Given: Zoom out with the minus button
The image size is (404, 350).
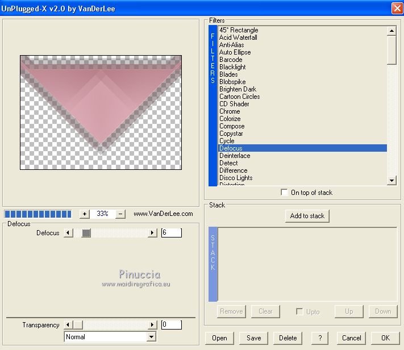Looking at the screenshot, I should [120, 214].
